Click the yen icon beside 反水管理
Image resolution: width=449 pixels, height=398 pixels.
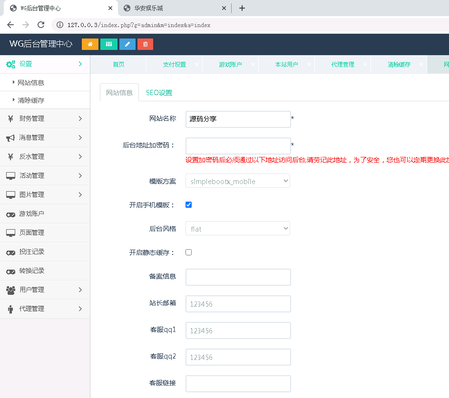coord(10,156)
